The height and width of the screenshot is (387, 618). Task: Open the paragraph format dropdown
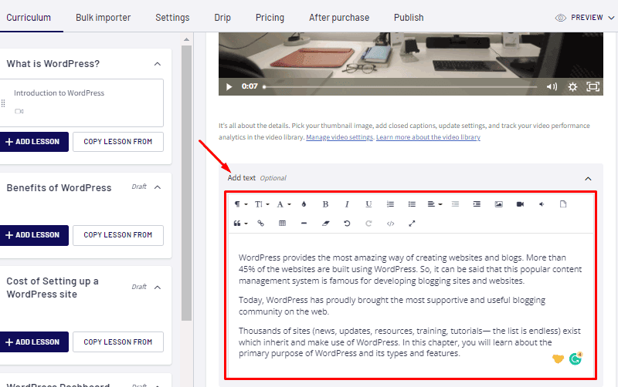point(241,204)
